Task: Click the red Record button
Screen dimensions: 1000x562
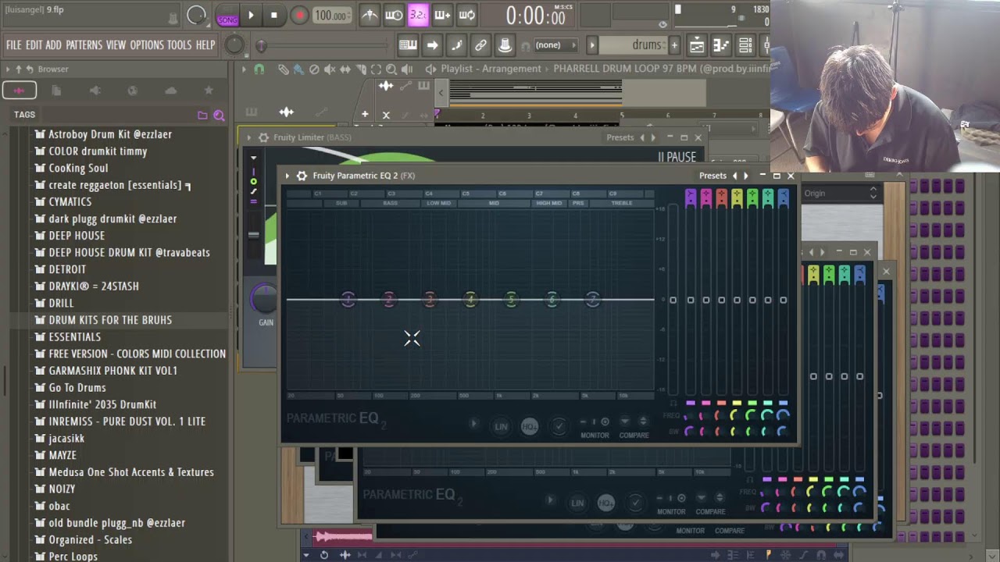Action: pos(299,15)
